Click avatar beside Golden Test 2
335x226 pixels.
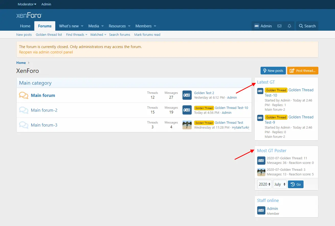187,95
